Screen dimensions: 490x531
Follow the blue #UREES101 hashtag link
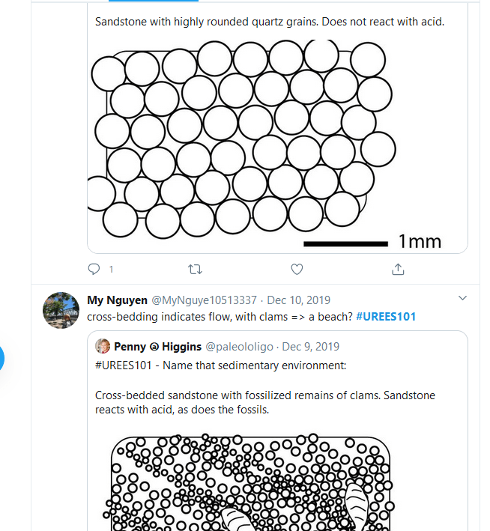(x=385, y=317)
